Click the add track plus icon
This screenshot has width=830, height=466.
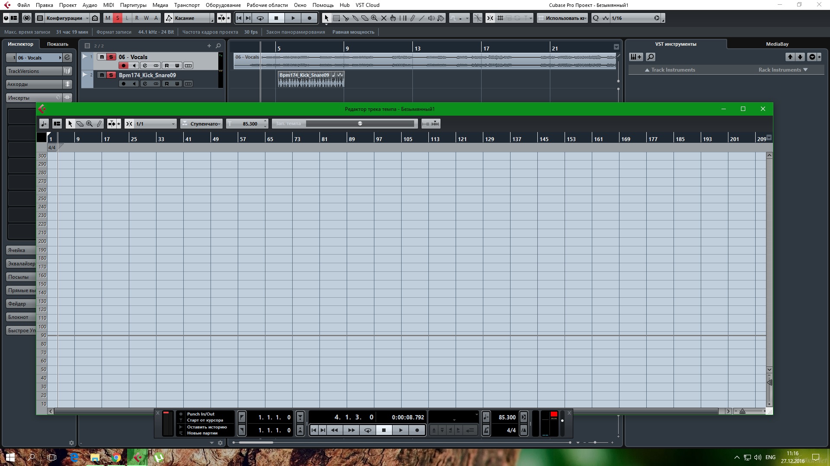[209, 46]
